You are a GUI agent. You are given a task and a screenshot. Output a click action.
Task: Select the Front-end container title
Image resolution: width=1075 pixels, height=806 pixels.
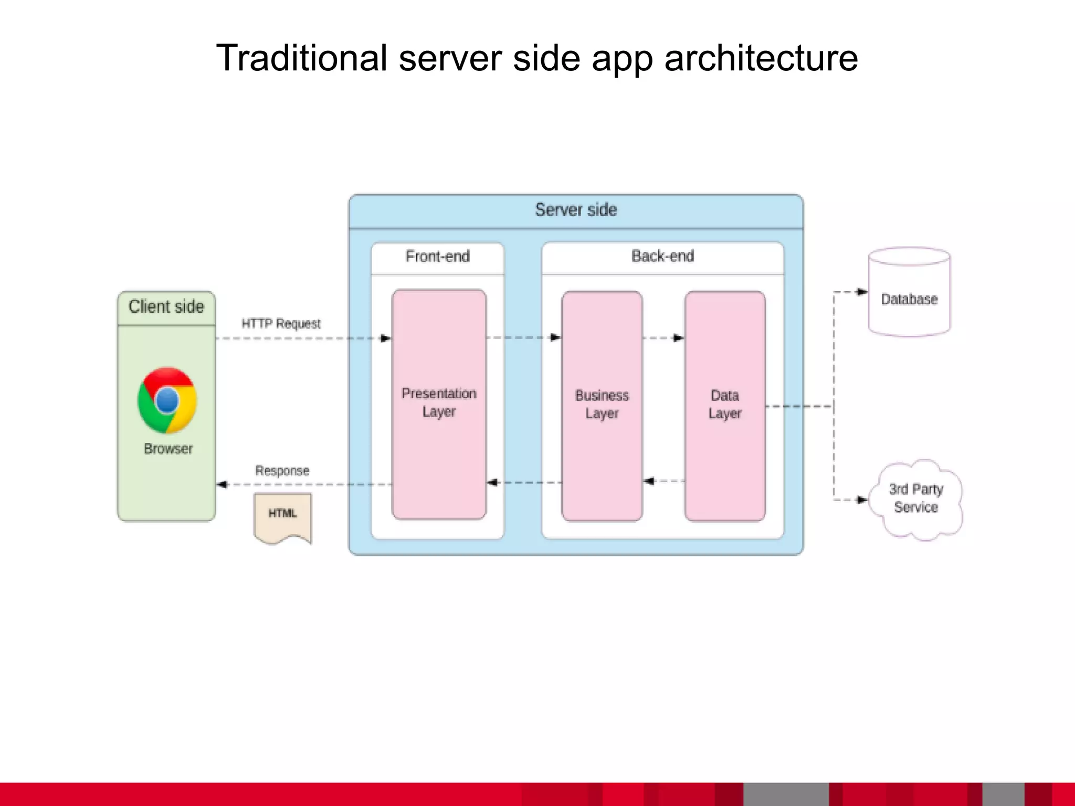(x=437, y=257)
